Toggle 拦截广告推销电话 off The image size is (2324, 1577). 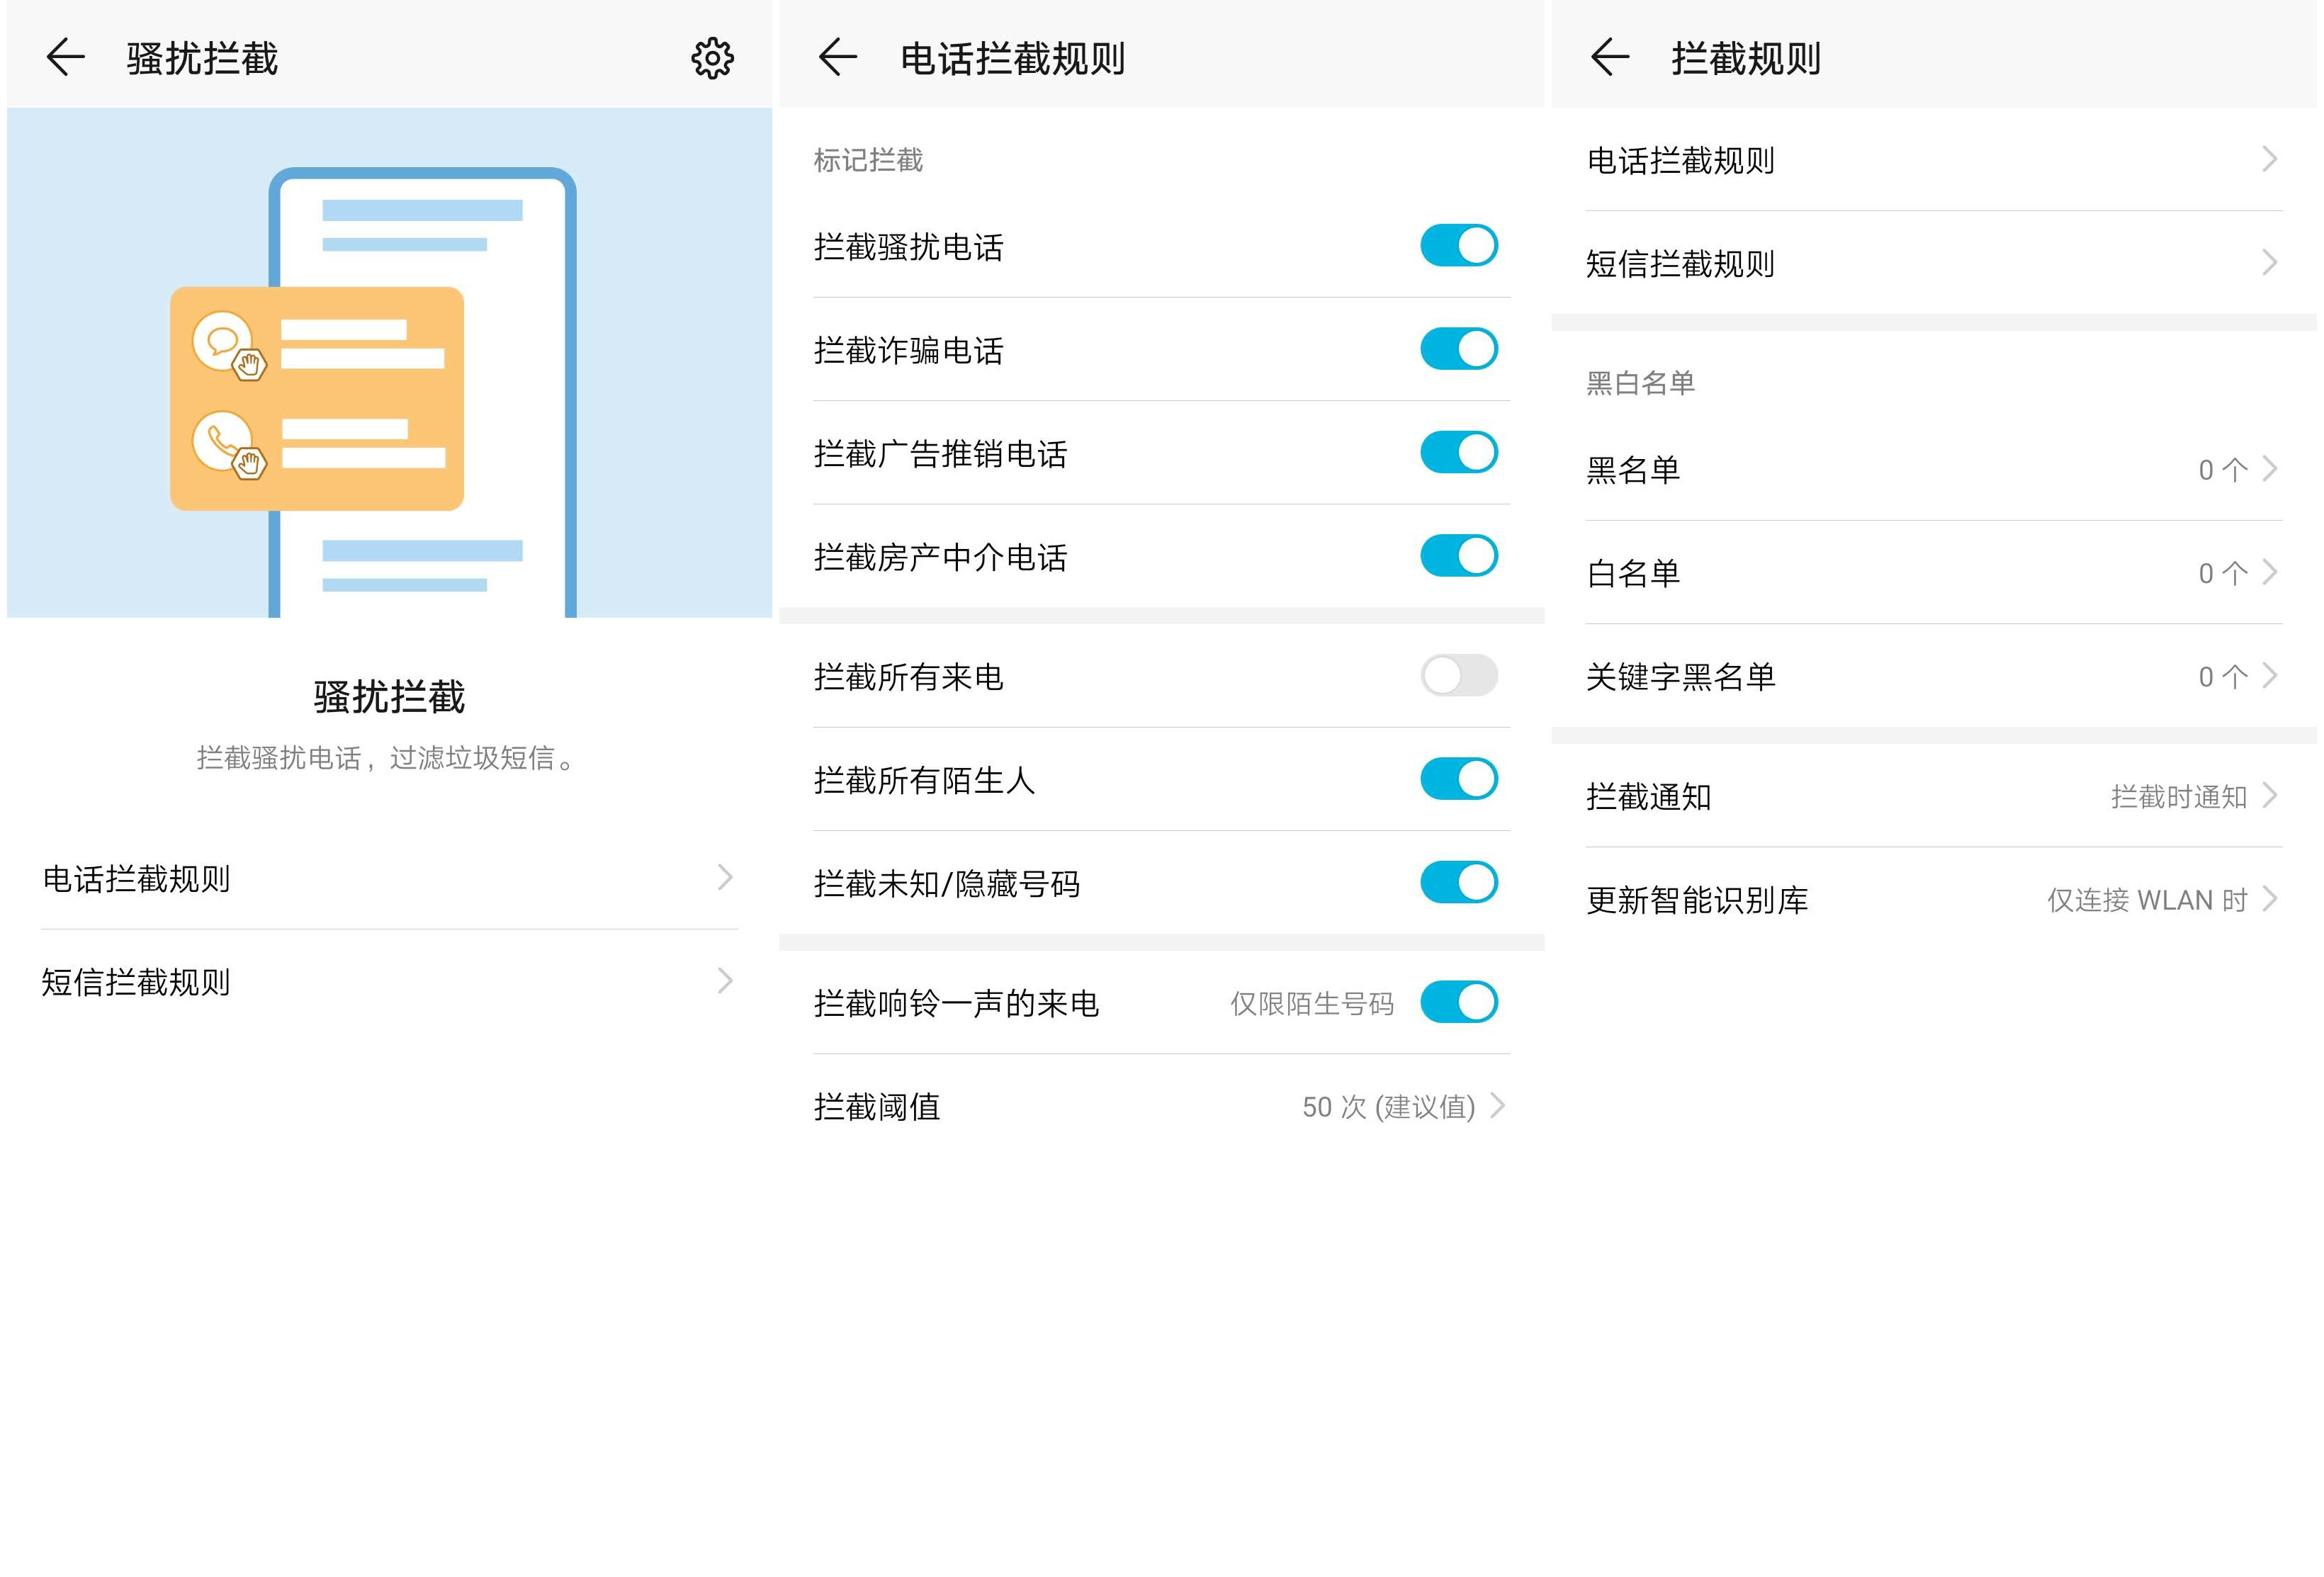[x=1458, y=453]
